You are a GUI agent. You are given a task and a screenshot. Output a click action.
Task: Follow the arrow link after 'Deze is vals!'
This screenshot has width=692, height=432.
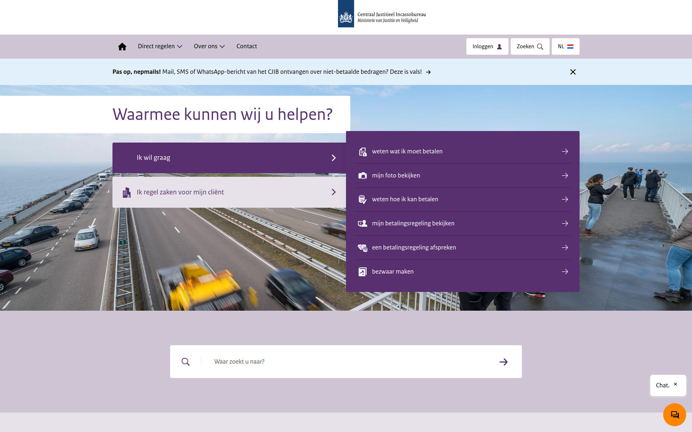click(428, 72)
